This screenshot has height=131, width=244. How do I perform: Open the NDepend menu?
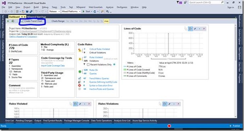pyautogui.click(x=81, y=7)
